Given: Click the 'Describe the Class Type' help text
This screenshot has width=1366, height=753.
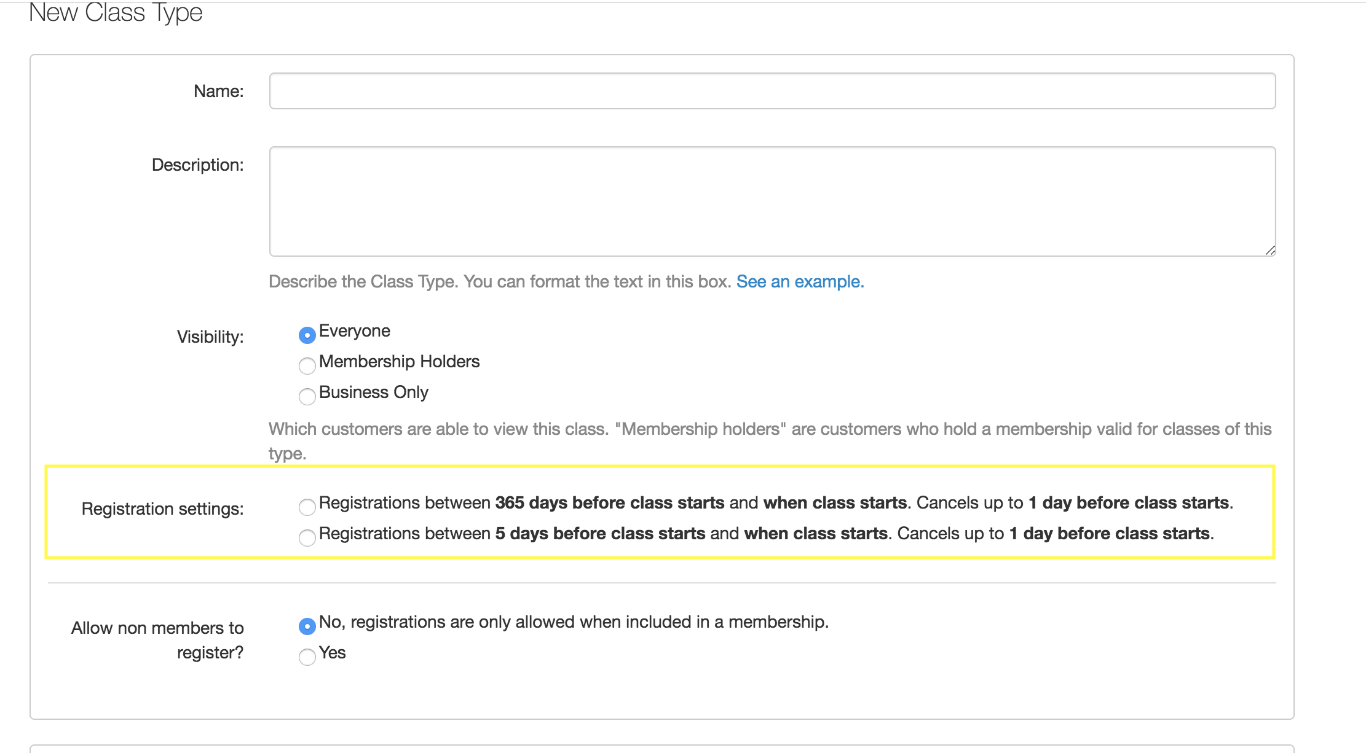Looking at the screenshot, I should (499, 281).
